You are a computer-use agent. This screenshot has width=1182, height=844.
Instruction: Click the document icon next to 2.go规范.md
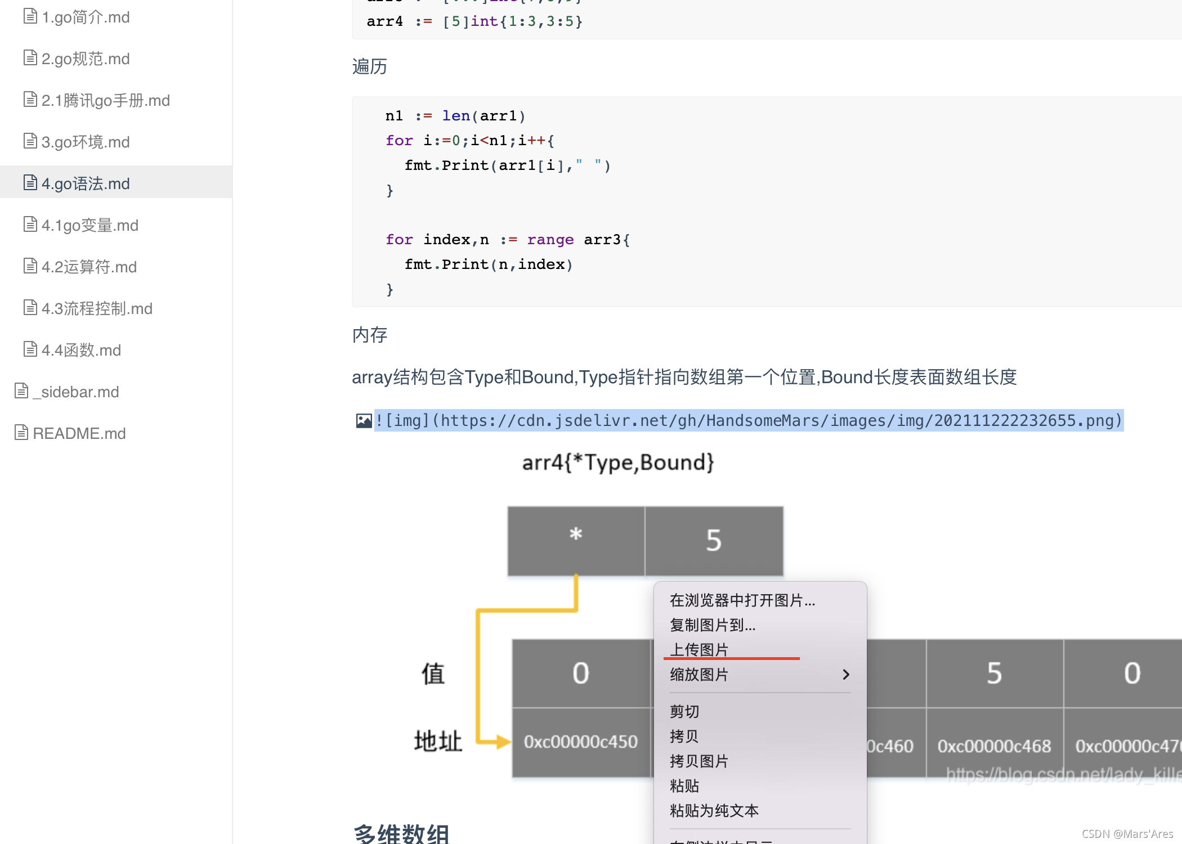coord(30,57)
